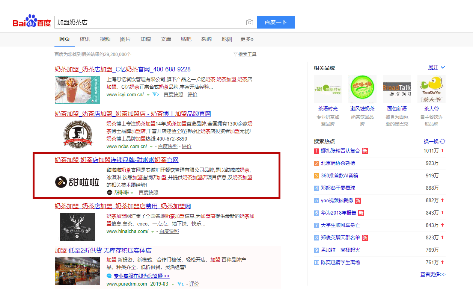The width and height of the screenshot is (473, 304).
Task: Click the storefront thumbnail of the puredrm result
Action: [x=77, y=271]
